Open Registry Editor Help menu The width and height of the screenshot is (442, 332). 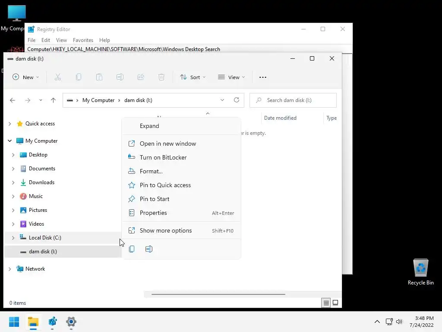(x=104, y=40)
